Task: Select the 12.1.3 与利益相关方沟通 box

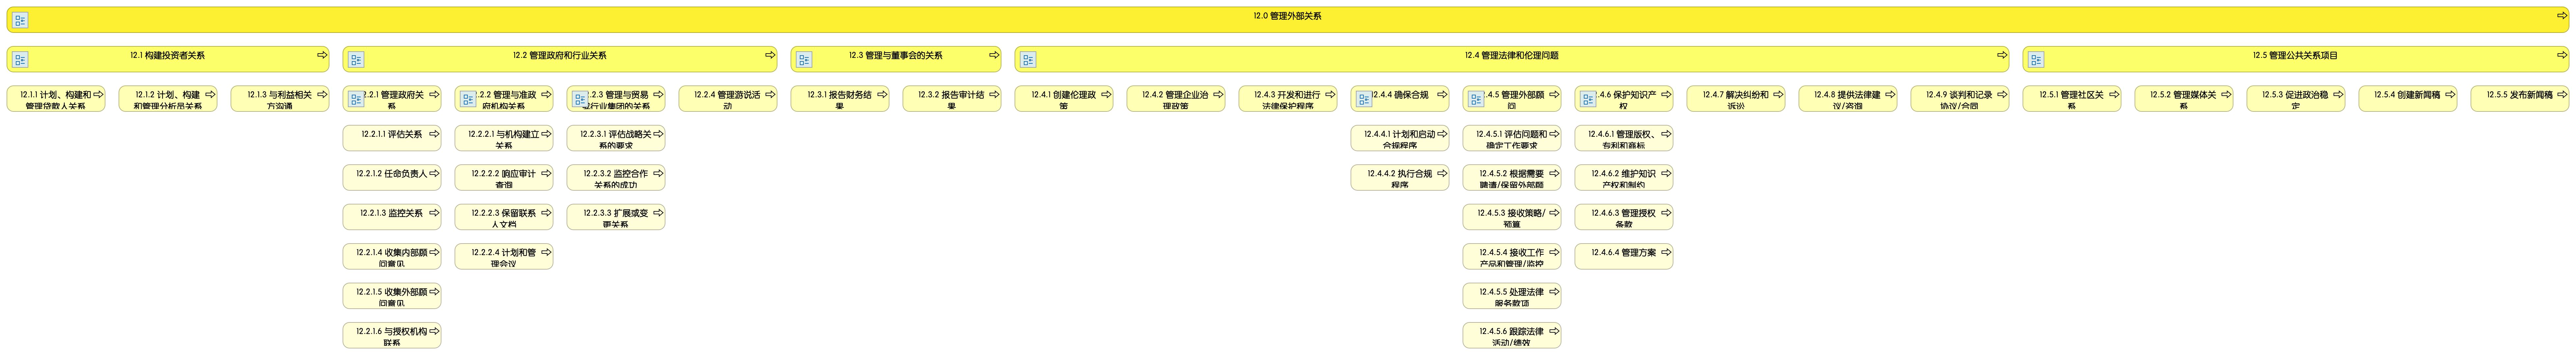Action: point(280,99)
